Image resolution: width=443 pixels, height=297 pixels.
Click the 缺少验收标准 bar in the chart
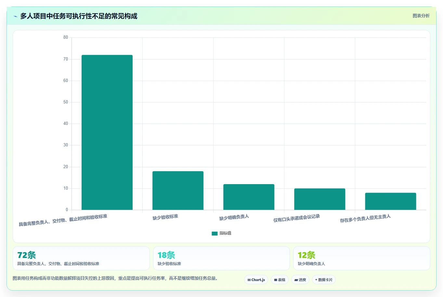coord(178,191)
